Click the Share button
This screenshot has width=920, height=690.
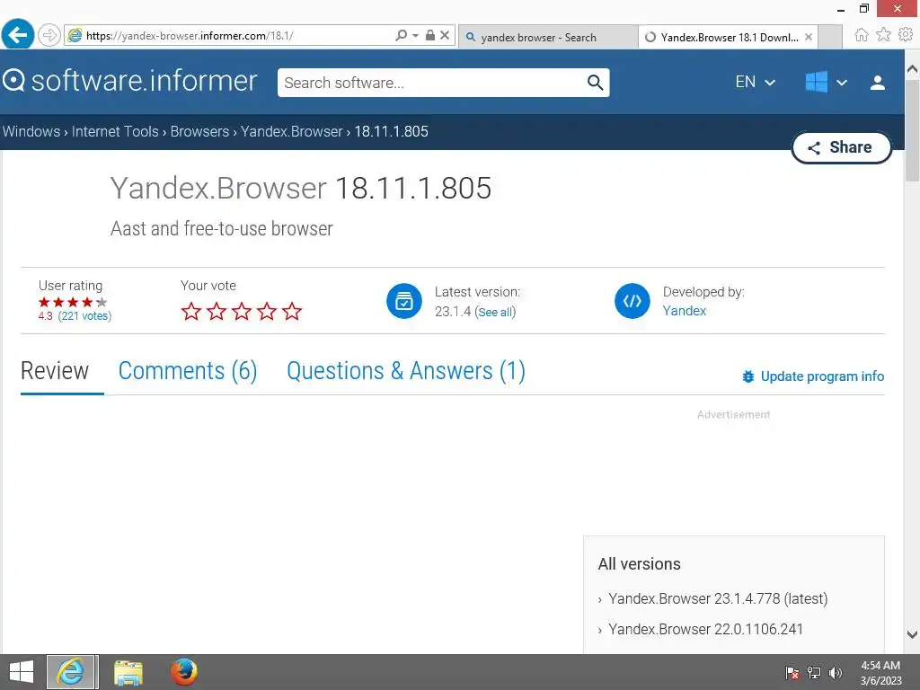click(841, 147)
